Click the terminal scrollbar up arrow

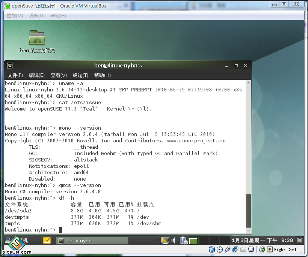248,83
